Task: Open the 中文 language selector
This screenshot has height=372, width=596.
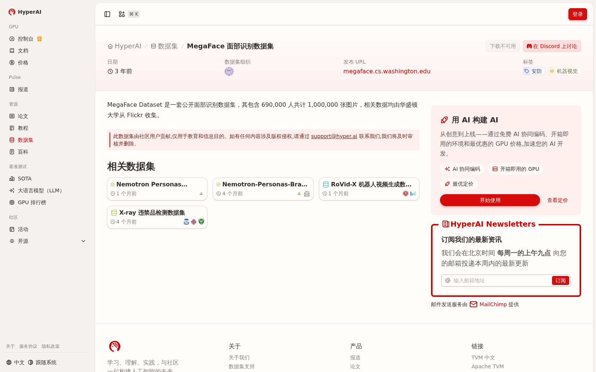Action: (x=15, y=362)
